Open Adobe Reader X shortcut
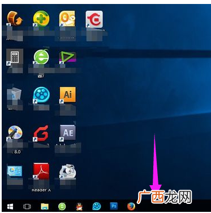This screenshot has width=211, height=213. 41,171
